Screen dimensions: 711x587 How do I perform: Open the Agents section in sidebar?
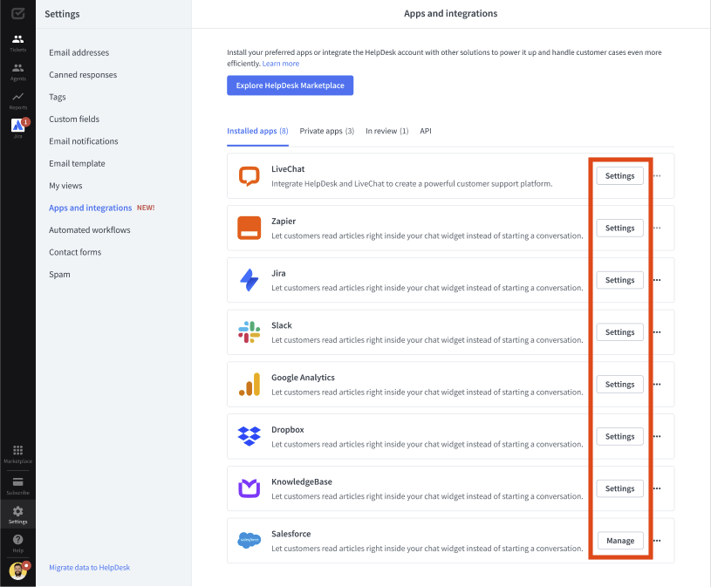pyautogui.click(x=17, y=72)
